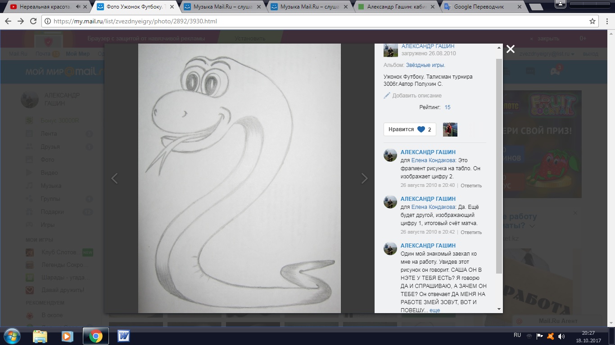This screenshot has width=615, height=345.
Task: Click the secure lock icon in address bar
Action: coord(48,21)
